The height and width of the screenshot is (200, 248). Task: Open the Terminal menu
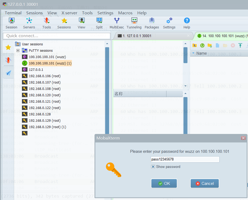click(x=13, y=13)
